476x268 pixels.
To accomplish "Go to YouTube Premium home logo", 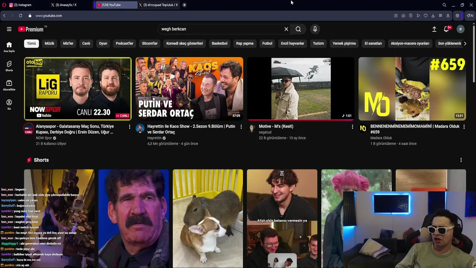I will [x=30, y=29].
